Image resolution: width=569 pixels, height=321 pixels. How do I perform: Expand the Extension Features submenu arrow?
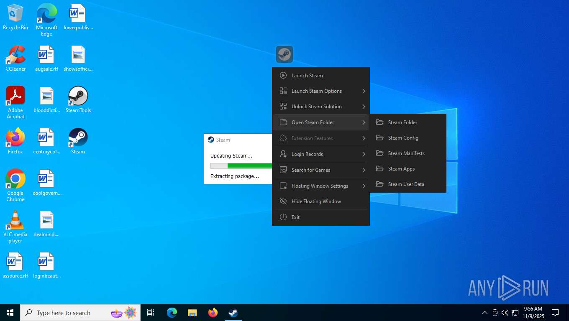[x=364, y=138]
